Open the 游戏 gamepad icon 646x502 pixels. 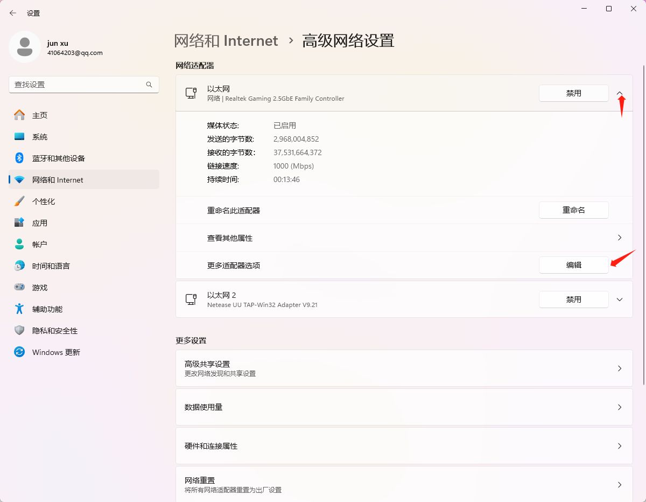19,288
